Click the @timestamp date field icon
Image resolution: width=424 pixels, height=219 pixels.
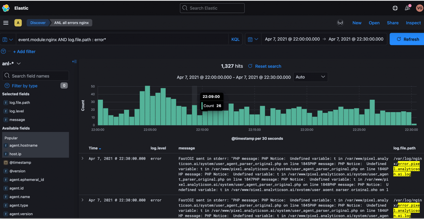6,162
